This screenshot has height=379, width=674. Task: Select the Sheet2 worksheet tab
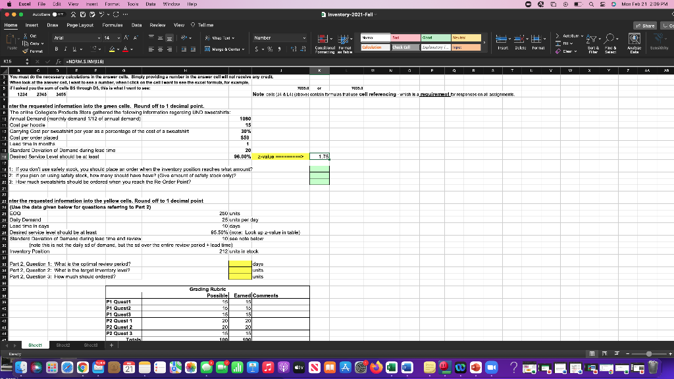(63, 345)
